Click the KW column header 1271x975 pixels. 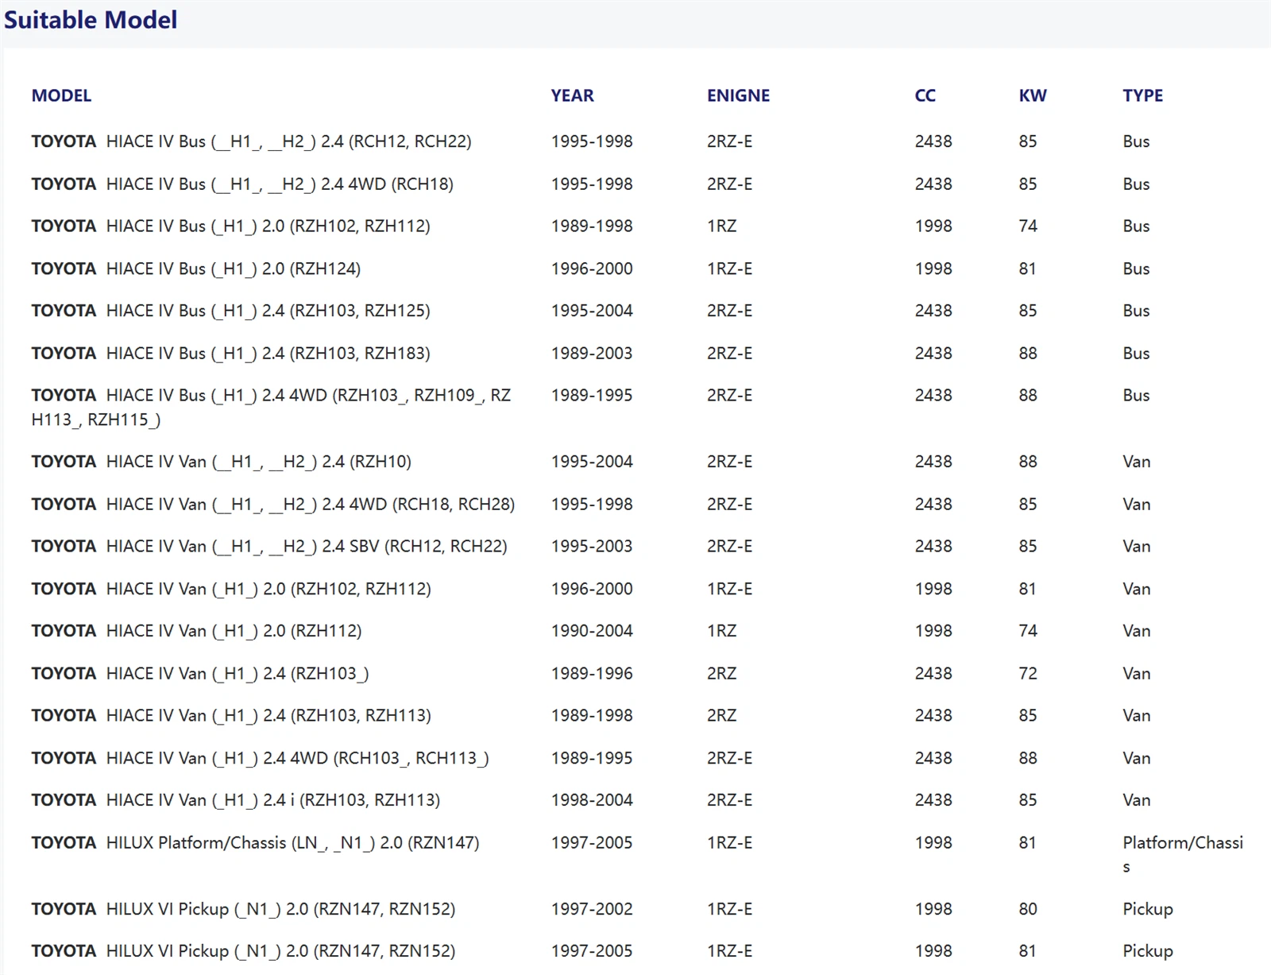coord(1032,95)
